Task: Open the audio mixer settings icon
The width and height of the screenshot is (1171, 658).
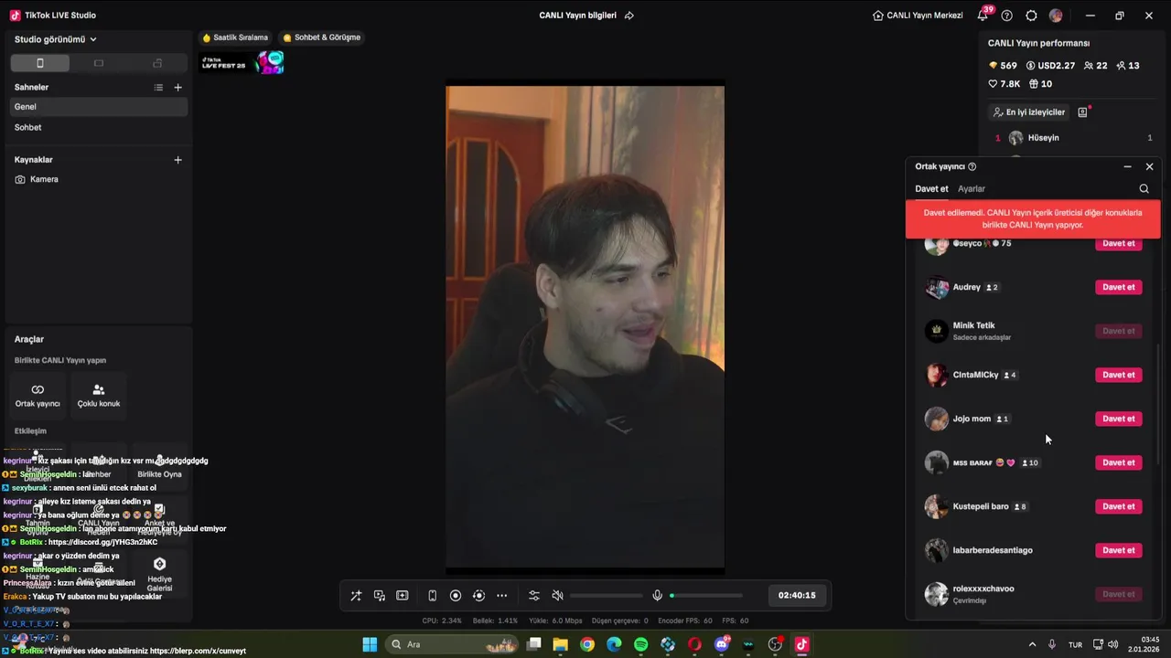Action: pyautogui.click(x=534, y=596)
